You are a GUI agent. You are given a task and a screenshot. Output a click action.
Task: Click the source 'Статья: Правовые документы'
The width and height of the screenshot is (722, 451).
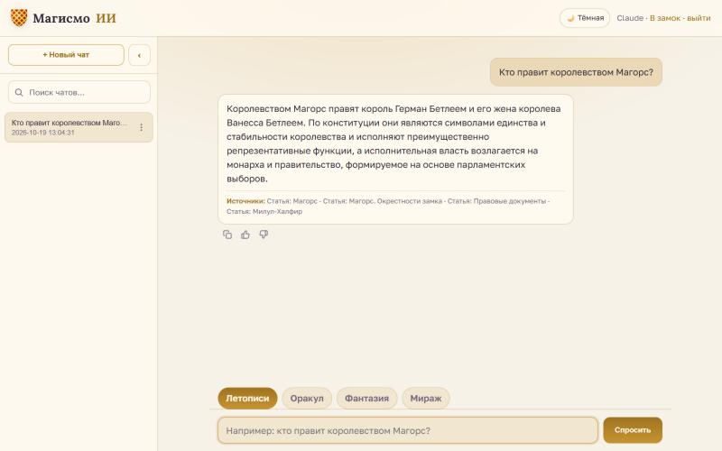tap(496, 201)
